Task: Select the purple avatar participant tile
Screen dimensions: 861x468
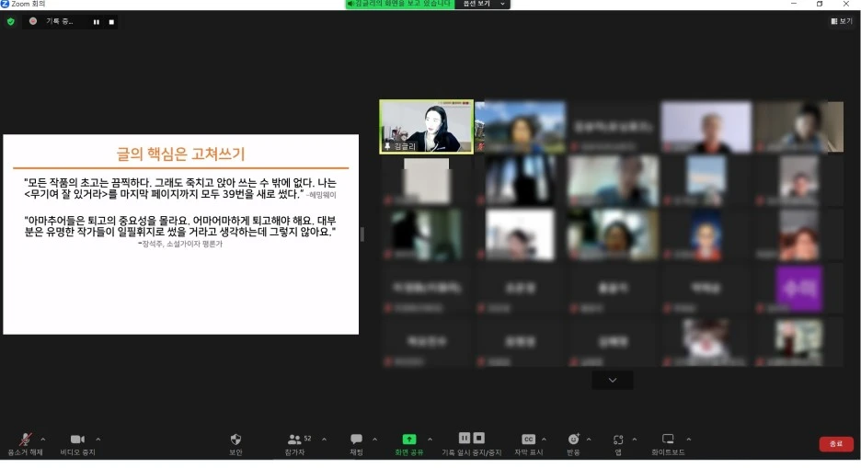Action: point(799,289)
